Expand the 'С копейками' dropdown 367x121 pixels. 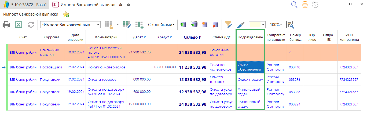161,25
